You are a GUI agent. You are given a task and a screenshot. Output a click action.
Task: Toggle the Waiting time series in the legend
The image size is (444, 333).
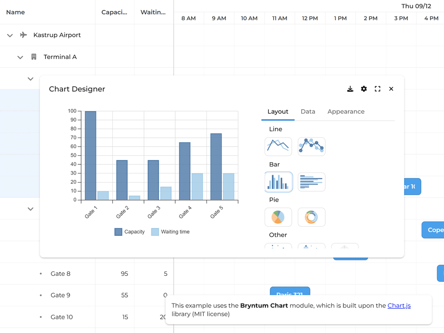coord(170,232)
